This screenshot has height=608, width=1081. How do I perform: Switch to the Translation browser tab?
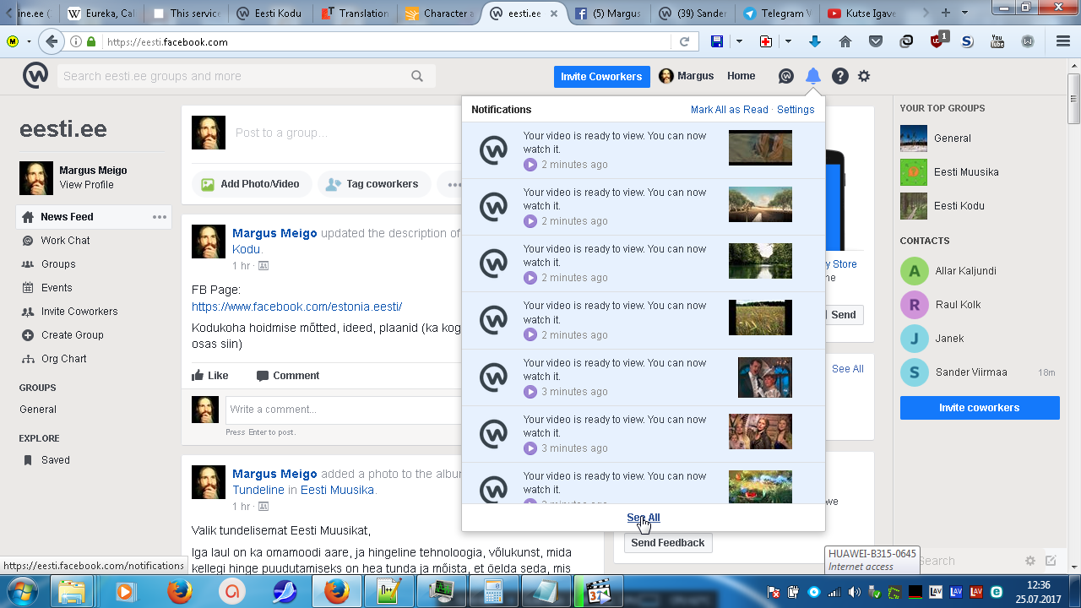click(x=355, y=14)
